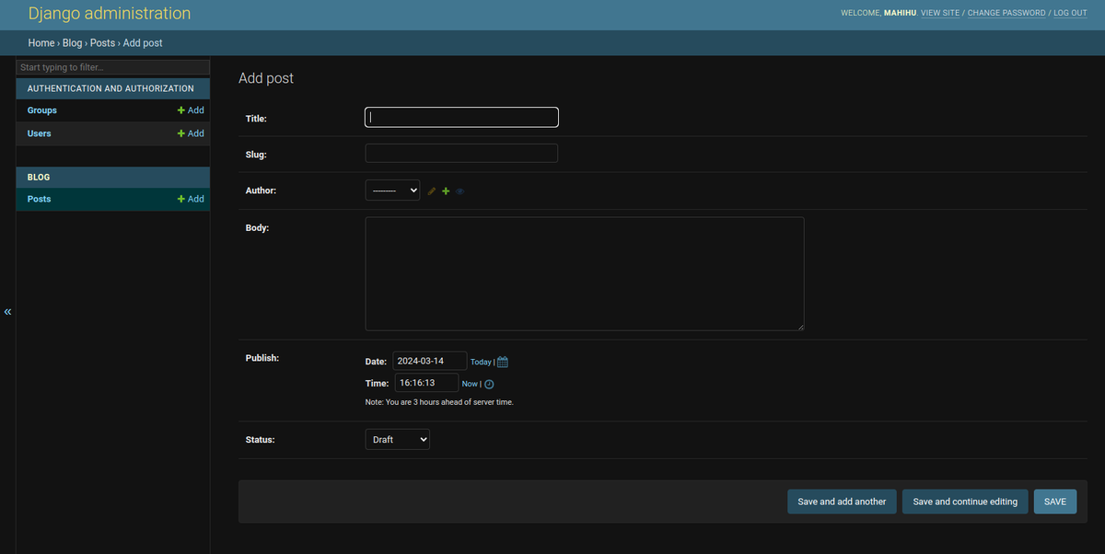1105x554 pixels.
Task: Click Save and add another
Action: (842, 502)
